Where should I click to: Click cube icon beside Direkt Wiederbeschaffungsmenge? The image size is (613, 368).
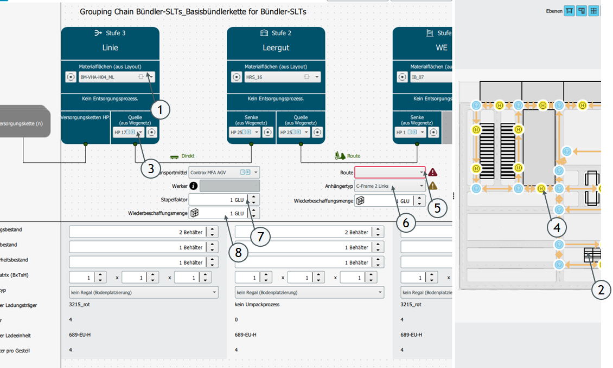coord(194,213)
